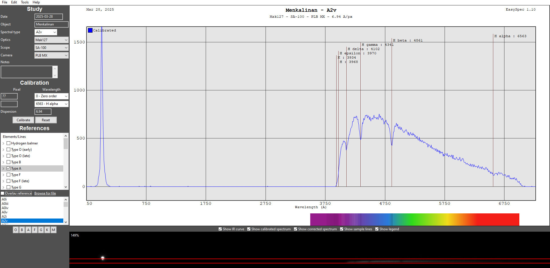
Task: Toggle the Show calibrated spectrum checkbox
Action: [x=249, y=229]
